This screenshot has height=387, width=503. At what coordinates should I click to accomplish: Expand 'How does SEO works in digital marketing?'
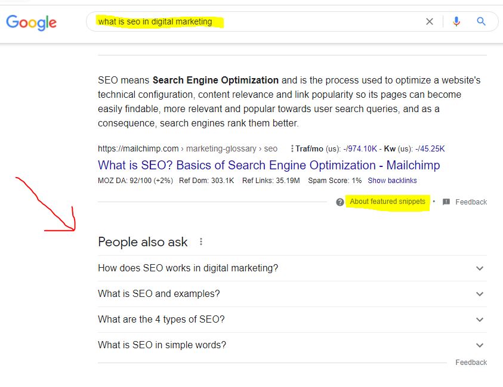[x=292, y=268]
